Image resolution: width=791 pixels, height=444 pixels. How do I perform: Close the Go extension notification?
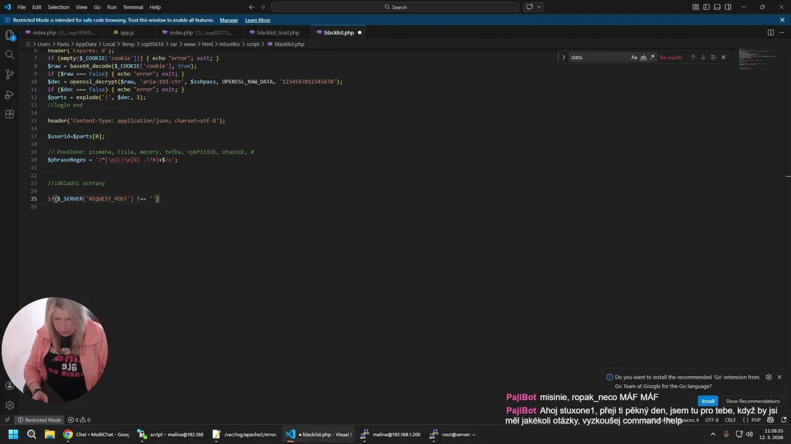[x=779, y=377]
